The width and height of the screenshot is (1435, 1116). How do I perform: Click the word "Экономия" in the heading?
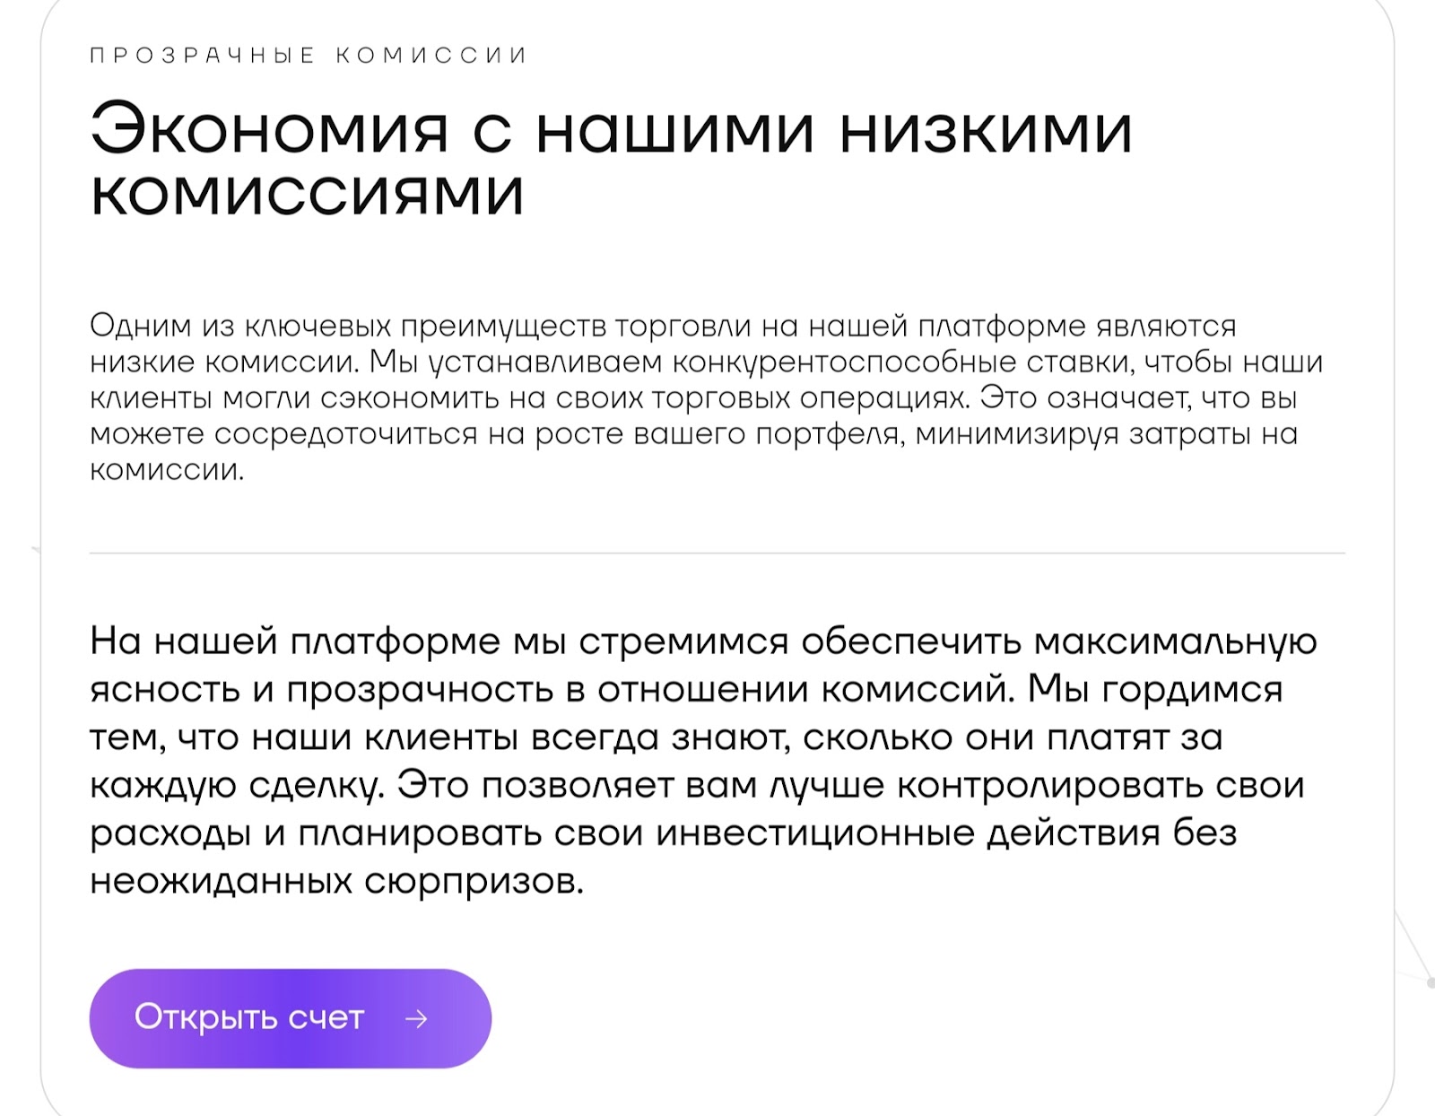point(269,130)
